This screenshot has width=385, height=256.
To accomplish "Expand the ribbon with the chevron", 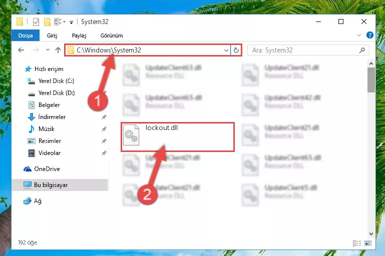I will (x=359, y=35).
